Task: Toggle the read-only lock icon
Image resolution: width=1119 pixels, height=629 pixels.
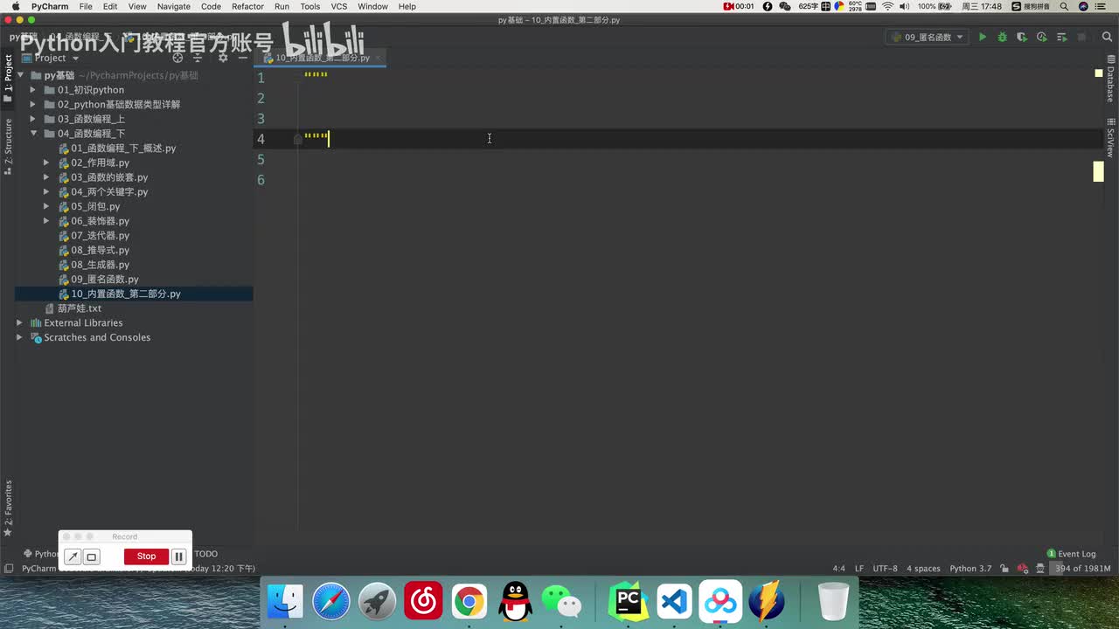Action: coord(1005,569)
